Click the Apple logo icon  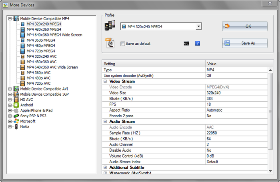point(16,110)
